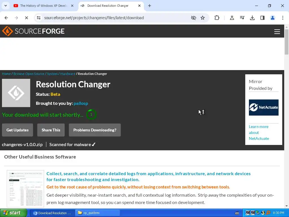289x217 pixels.
Task: Close the Windows XP YouTube tab
Action: [x=72, y=6]
